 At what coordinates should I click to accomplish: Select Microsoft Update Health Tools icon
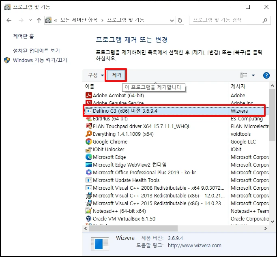click(89, 180)
